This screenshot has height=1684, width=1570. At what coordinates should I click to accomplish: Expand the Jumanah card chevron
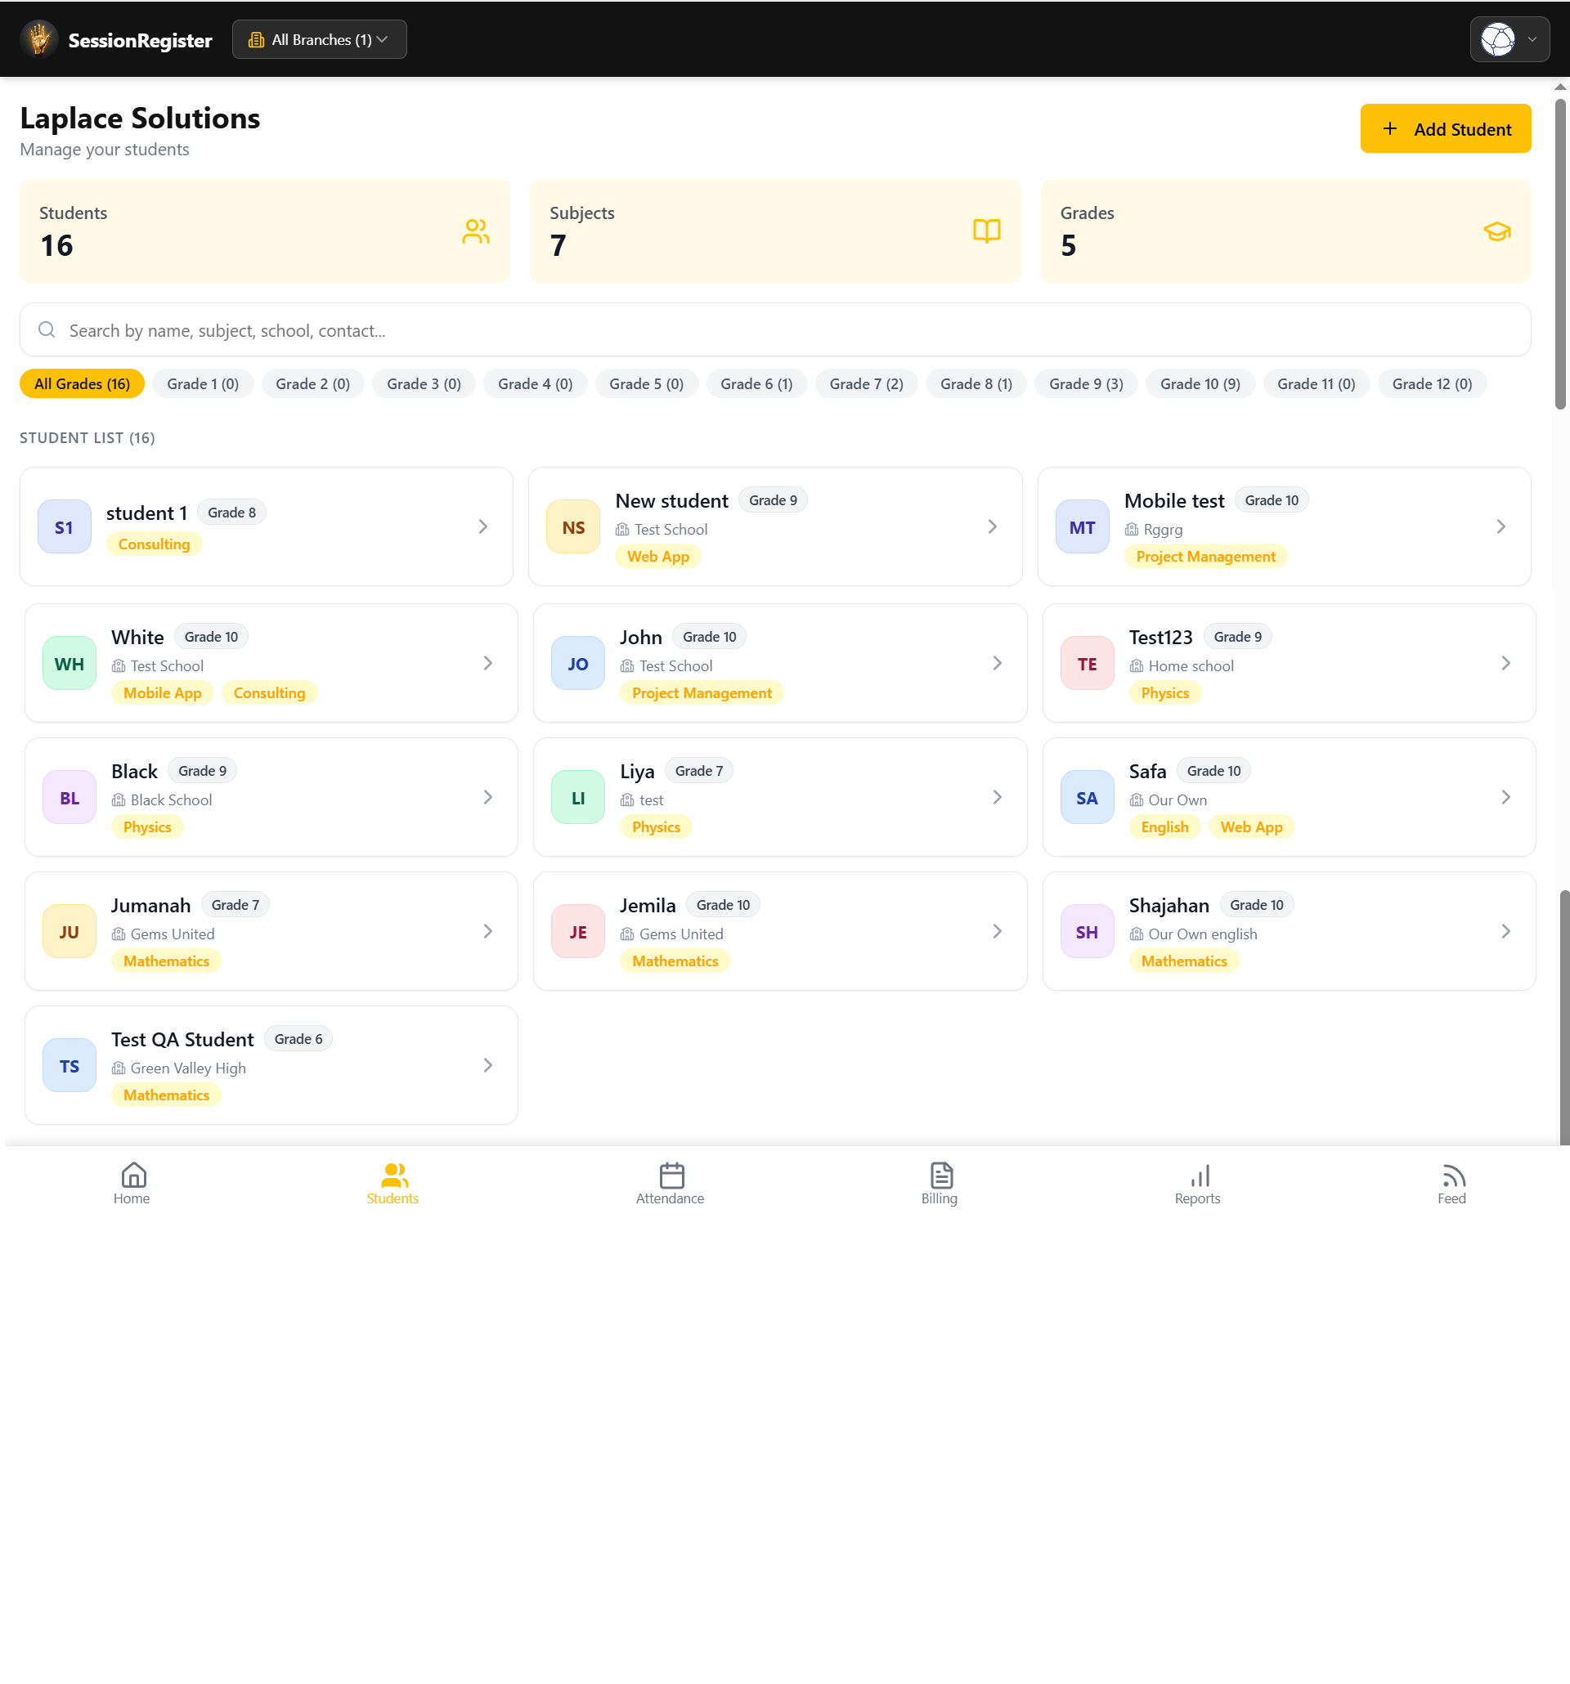[x=488, y=931]
